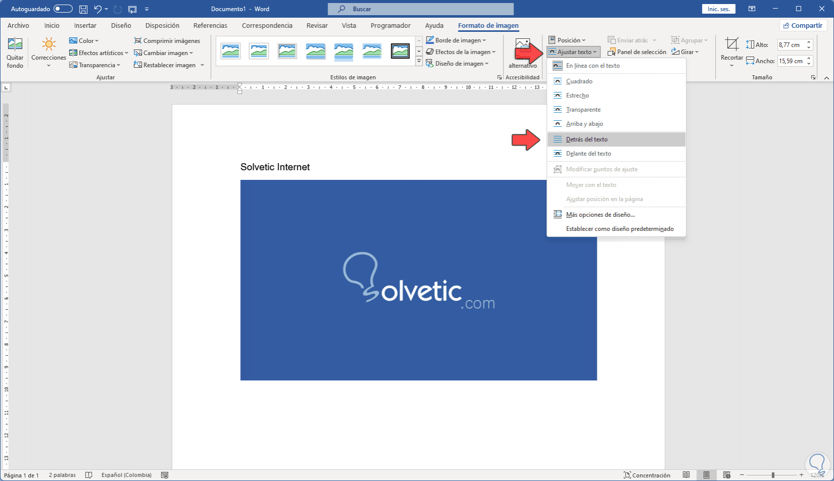
Task: Click the Save icon in the title bar
Action: point(83,9)
